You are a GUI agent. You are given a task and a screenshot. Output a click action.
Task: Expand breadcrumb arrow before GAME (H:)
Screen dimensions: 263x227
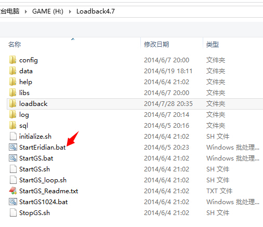click(x=26, y=11)
